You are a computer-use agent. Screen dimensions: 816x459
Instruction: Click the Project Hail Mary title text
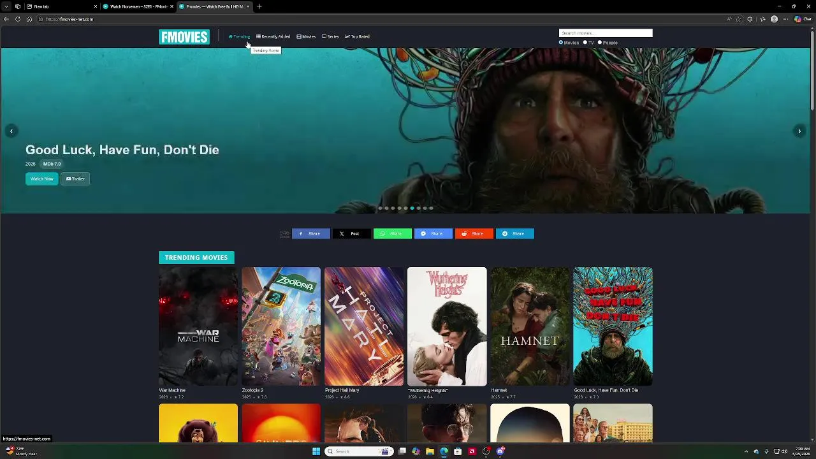(342, 390)
